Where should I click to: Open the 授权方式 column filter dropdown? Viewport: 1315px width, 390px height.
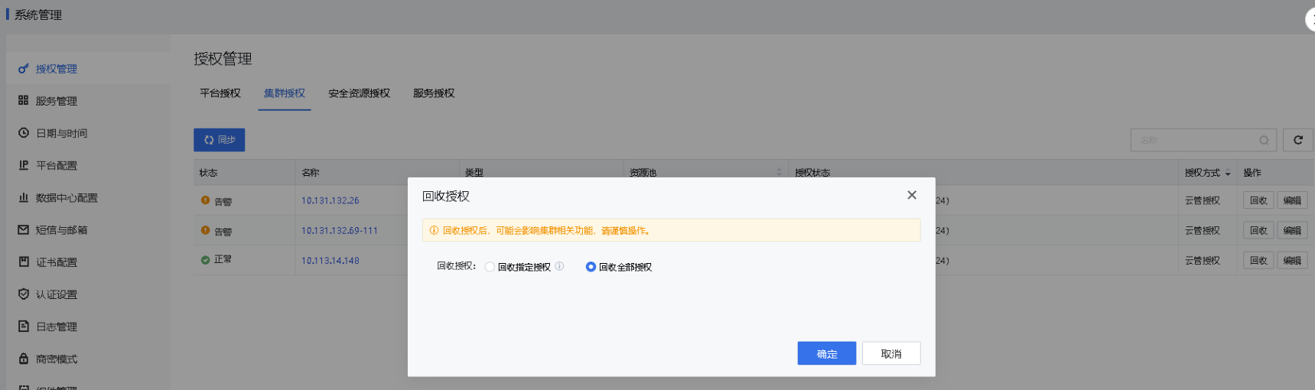coord(1228,174)
